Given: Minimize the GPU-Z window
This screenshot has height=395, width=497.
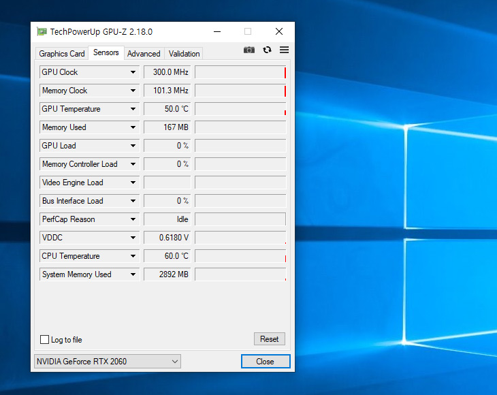Looking at the screenshot, I should pyautogui.click(x=217, y=31).
